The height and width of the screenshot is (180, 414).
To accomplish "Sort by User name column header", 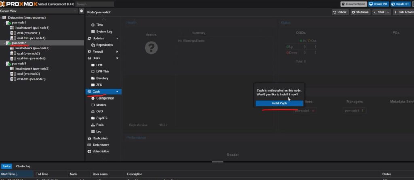I will pyautogui.click(x=108, y=174).
